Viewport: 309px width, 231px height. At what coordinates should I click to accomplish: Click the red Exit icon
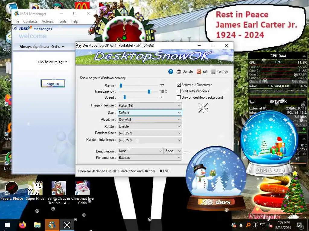pyautogui.click(x=199, y=72)
